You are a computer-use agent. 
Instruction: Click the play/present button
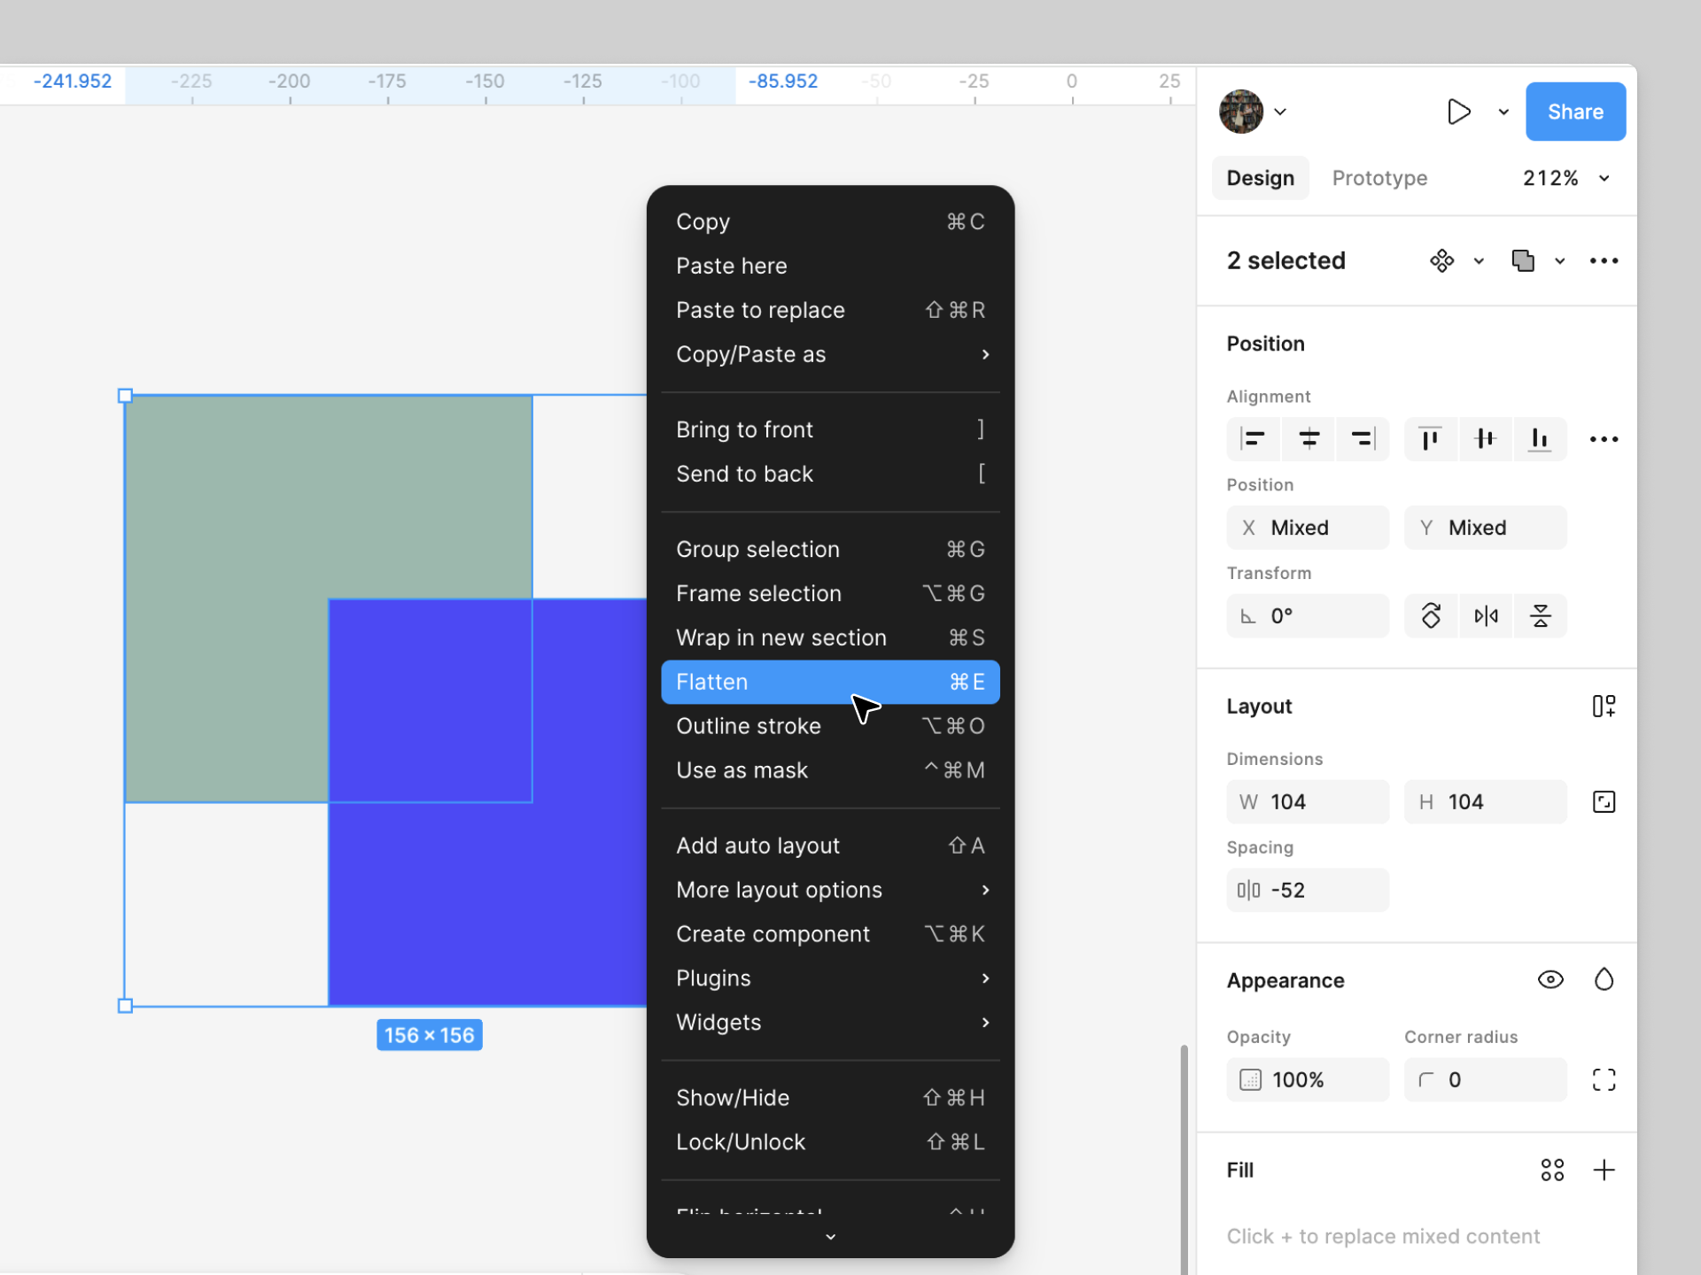pos(1460,112)
